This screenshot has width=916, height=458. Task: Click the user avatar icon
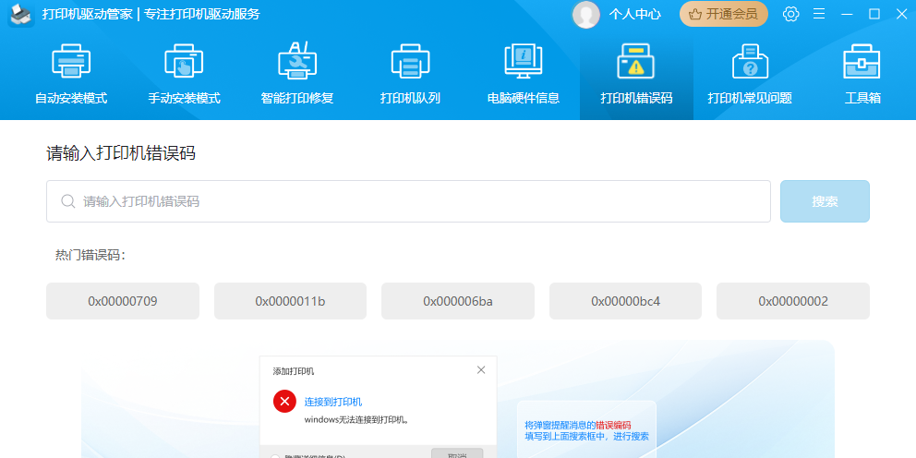point(585,14)
